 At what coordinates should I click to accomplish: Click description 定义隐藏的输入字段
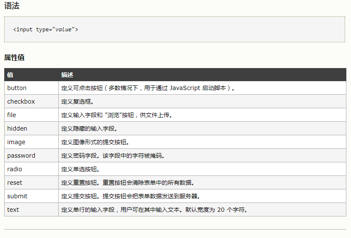pos(89,129)
